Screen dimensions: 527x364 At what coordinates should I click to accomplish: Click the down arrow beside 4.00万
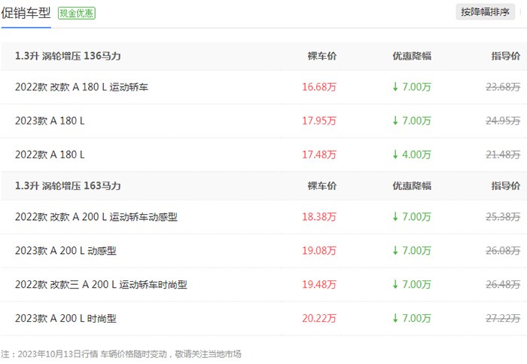coord(395,154)
